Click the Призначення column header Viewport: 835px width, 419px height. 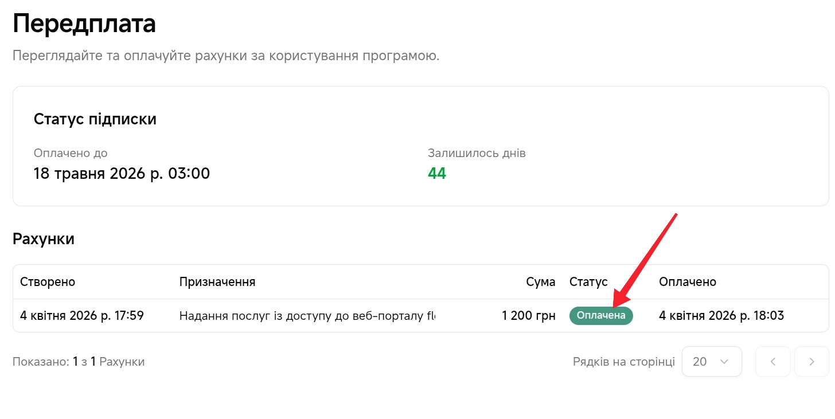point(217,282)
